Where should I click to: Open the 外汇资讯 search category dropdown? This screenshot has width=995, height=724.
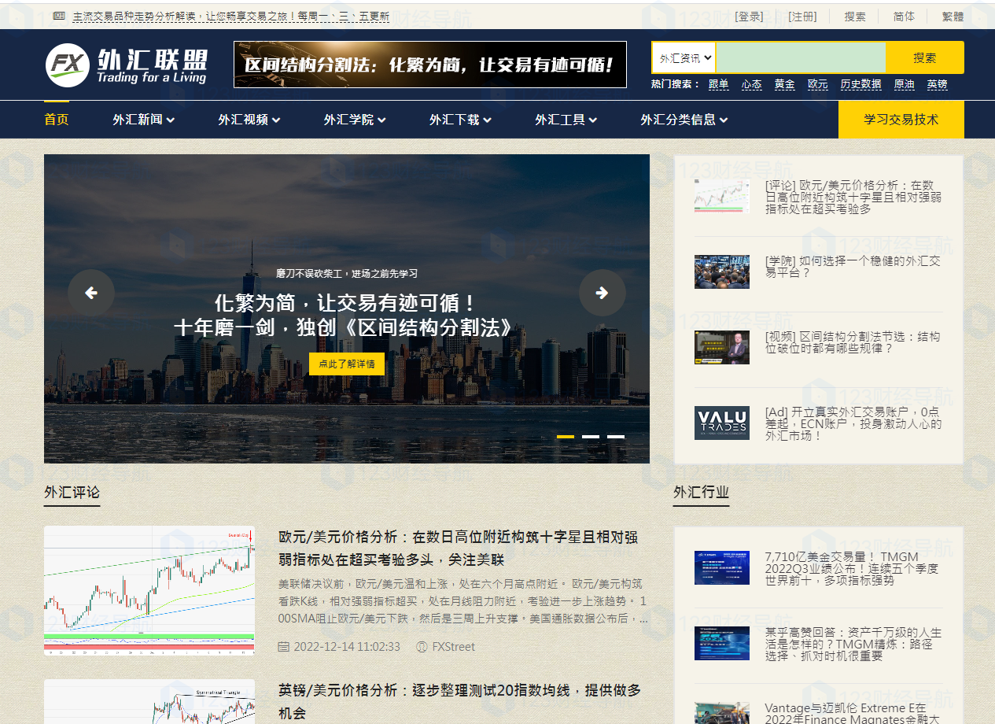pyautogui.click(x=684, y=57)
